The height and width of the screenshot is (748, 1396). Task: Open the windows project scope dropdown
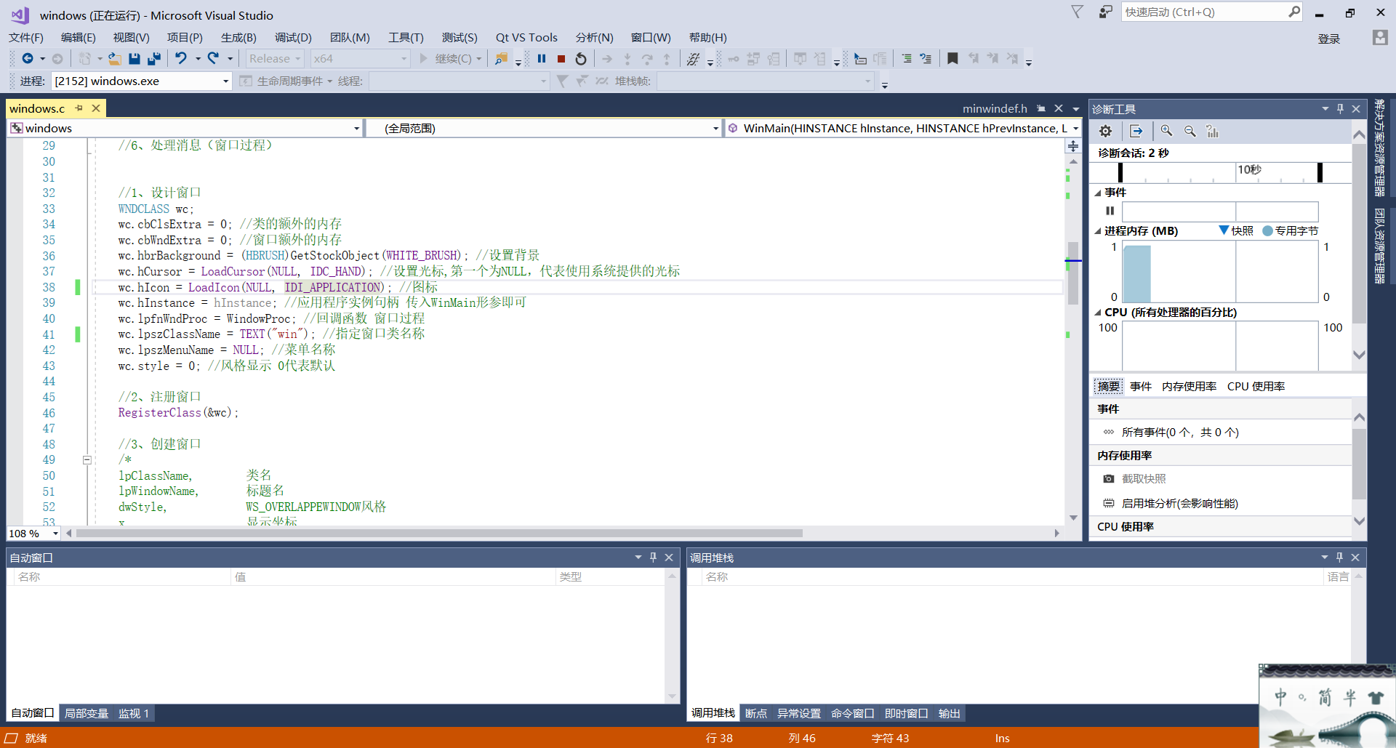pyautogui.click(x=356, y=129)
